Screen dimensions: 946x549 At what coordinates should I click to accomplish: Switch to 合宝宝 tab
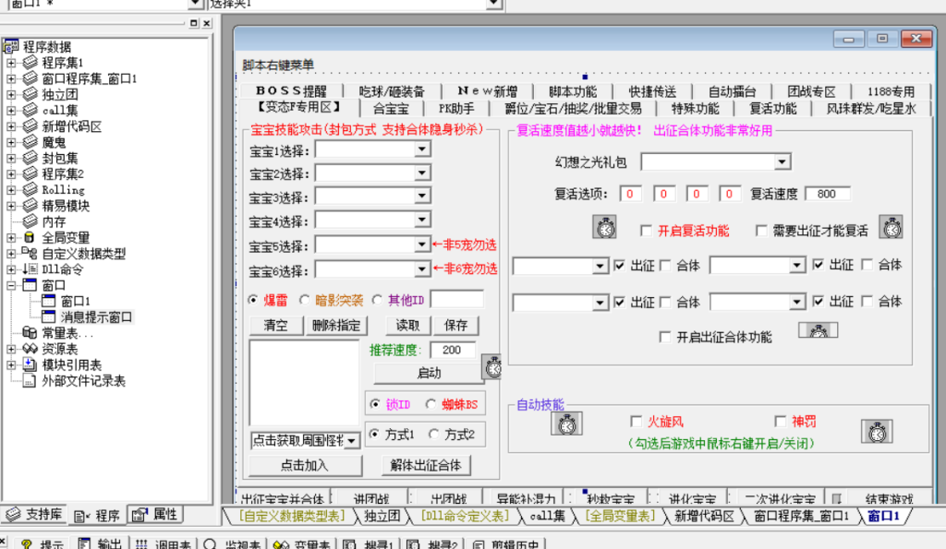click(x=391, y=109)
